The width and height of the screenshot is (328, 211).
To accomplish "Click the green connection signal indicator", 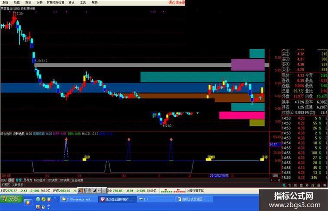I will (x=167, y=191).
